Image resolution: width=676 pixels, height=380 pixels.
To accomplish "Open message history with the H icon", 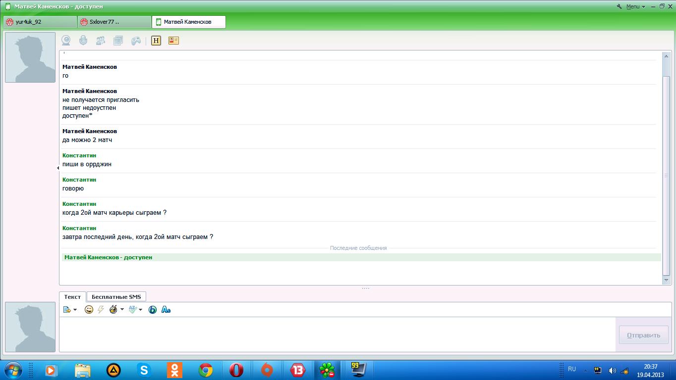I will pyautogui.click(x=156, y=41).
